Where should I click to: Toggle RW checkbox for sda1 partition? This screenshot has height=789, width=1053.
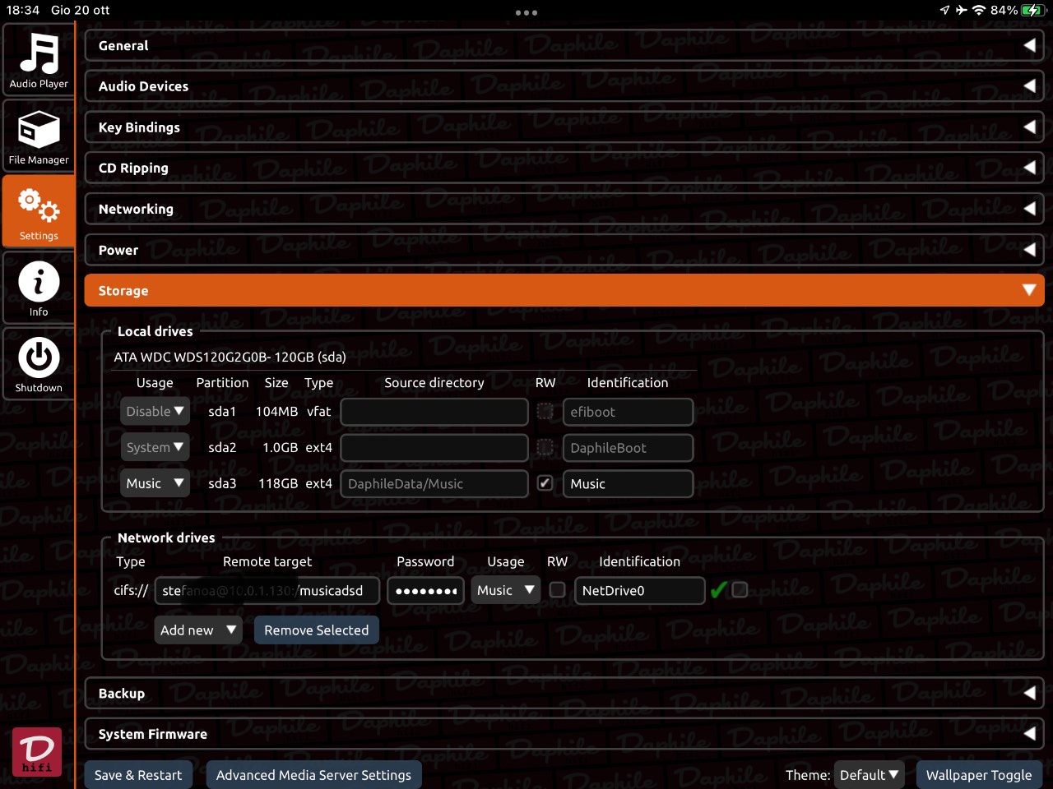point(545,411)
